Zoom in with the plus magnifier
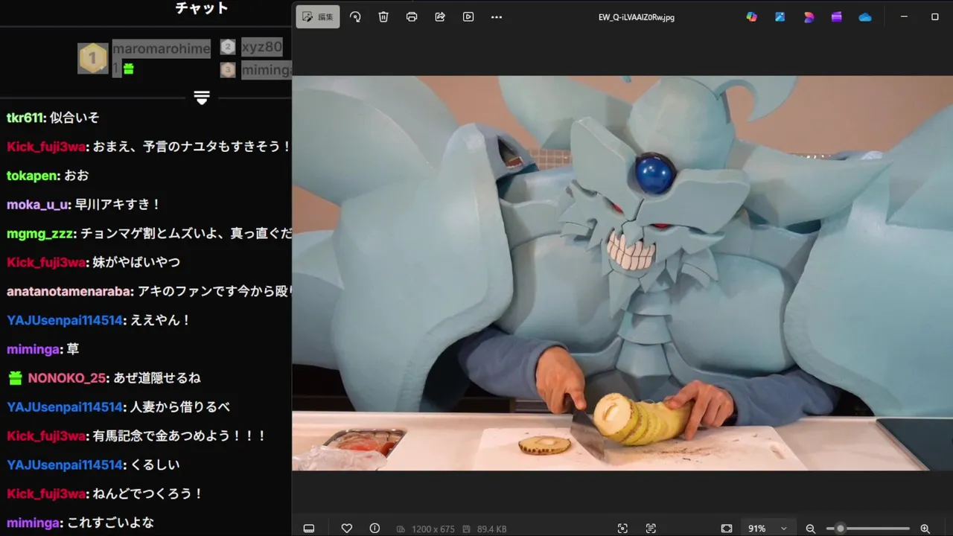953x536 pixels. coord(925,529)
